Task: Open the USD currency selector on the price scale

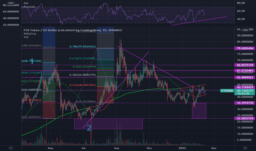Action: (x=245, y=30)
